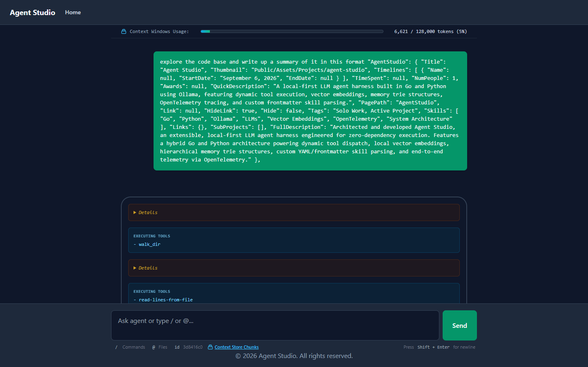Image resolution: width=588 pixels, height=367 pixels.
Task: Click the Context Windows Usage label
Action: (x=159, y=31)
